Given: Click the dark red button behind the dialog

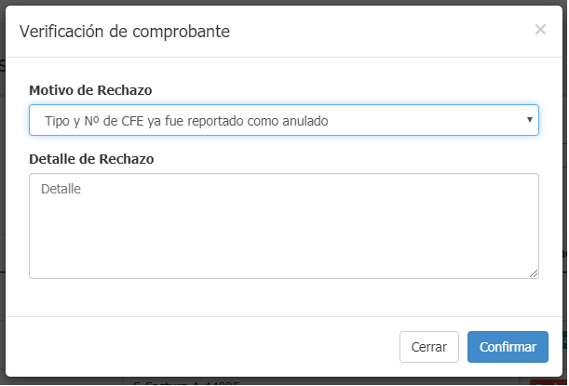Looking at the screenshot, I should click(549, 382).
